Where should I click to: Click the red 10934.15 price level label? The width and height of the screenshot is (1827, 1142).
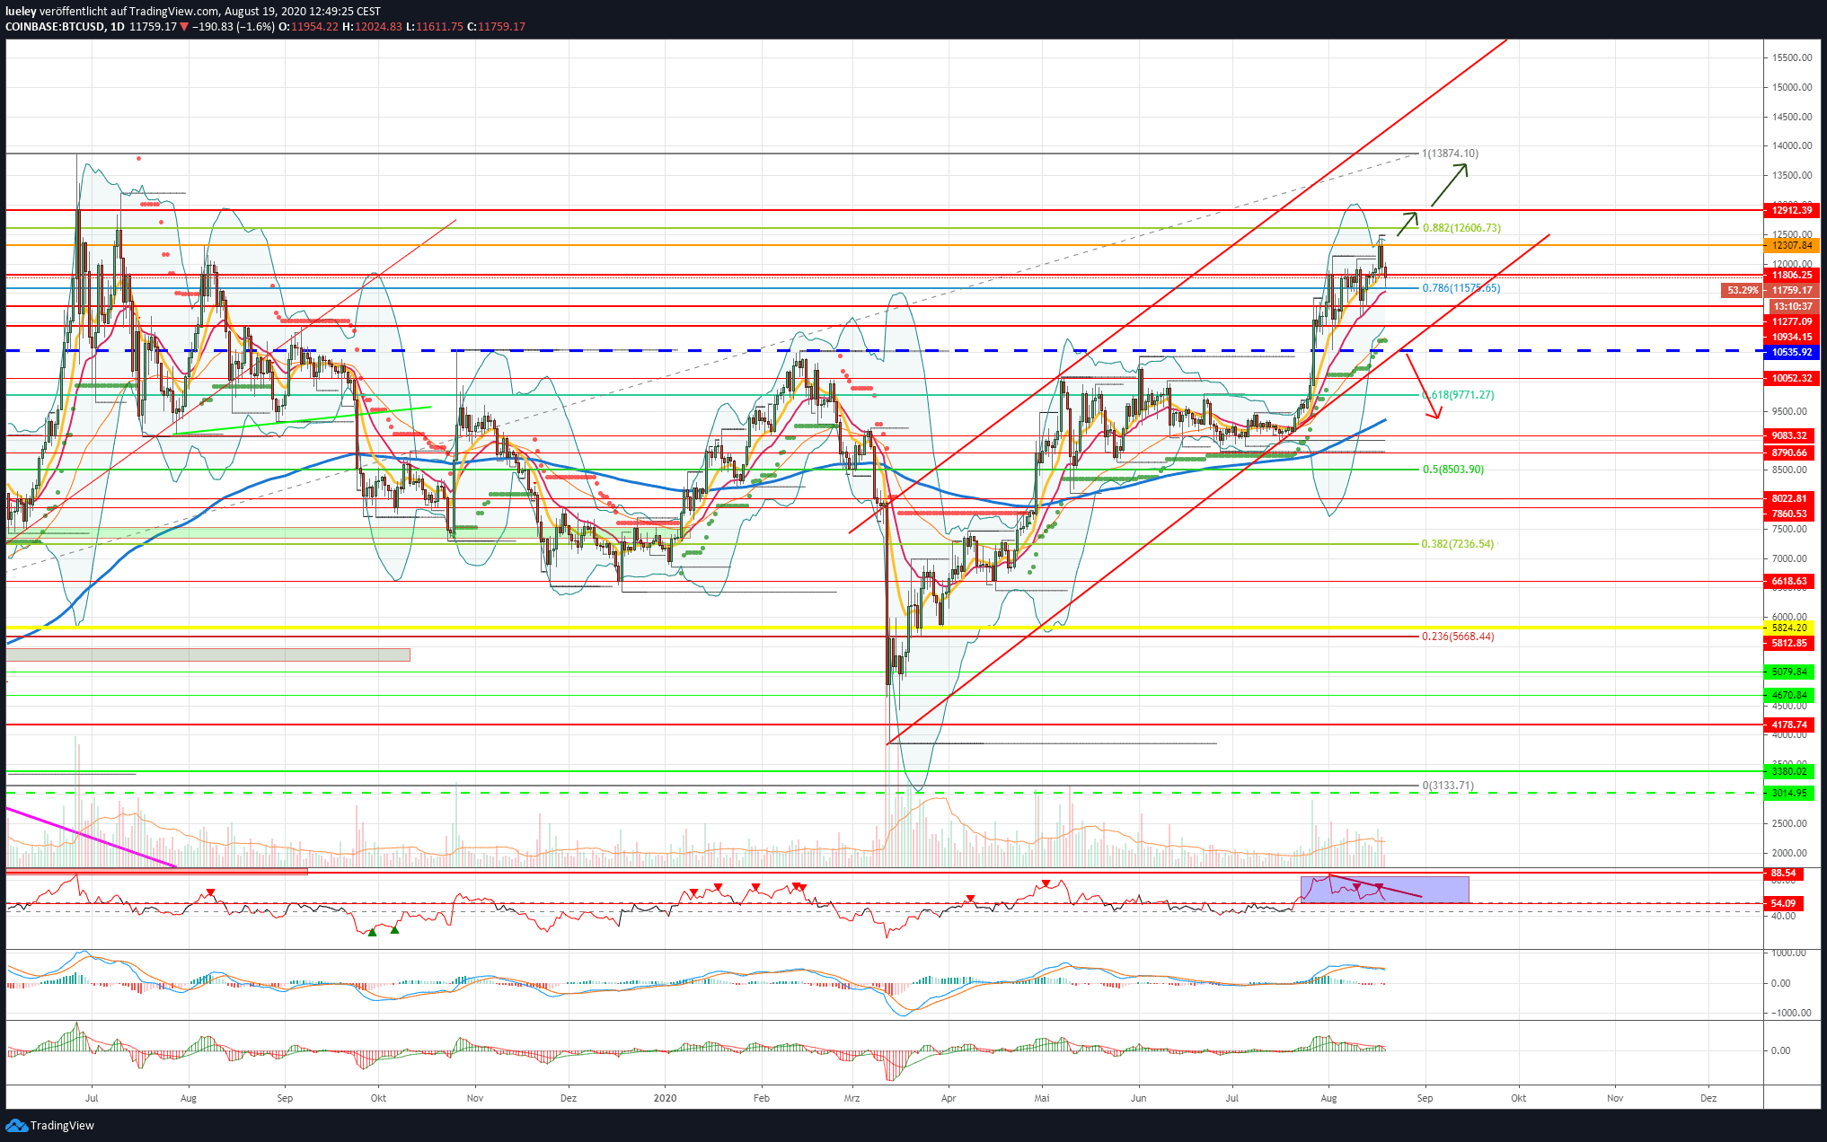1791,337
